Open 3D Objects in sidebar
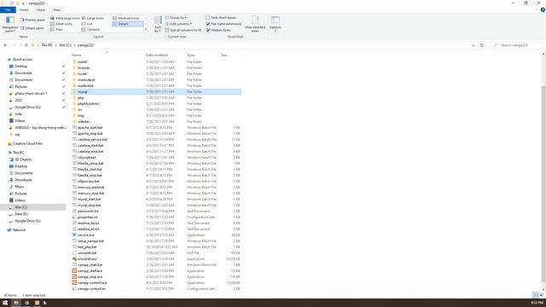The width and height of the screenshot is (546, 307). click(23, 159)
